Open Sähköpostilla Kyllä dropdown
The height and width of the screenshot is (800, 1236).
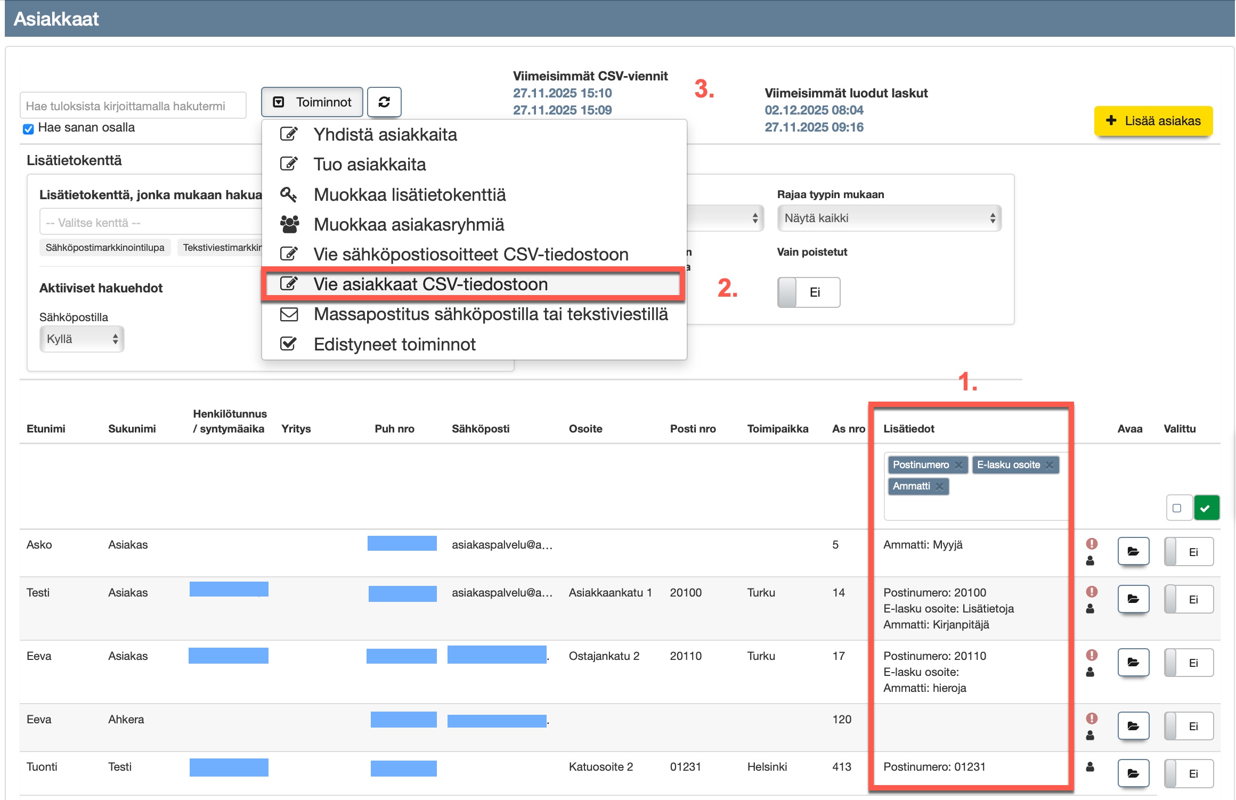point(82,339)
